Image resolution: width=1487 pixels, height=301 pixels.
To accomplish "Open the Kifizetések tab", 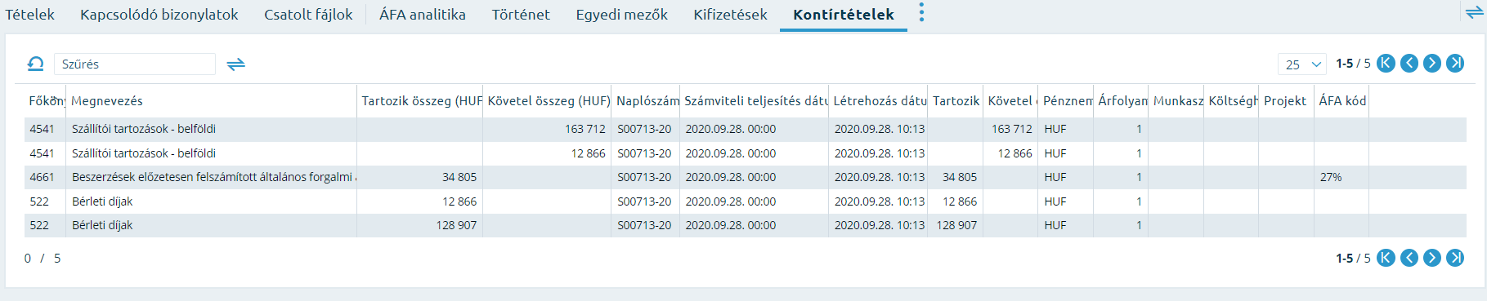I will [x=730, y=15].
